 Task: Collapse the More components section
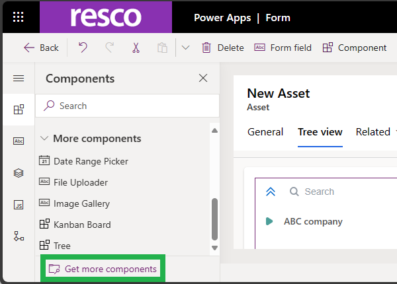pyautogui.click(x=44, y=139)
